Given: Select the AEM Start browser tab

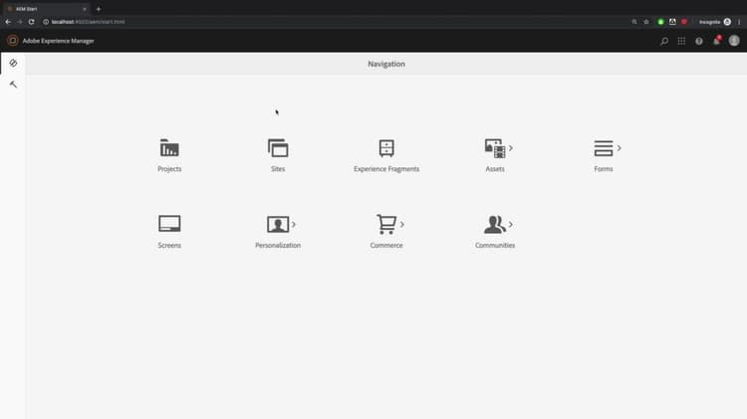Looking at the screenshot, I should (47, 9).
